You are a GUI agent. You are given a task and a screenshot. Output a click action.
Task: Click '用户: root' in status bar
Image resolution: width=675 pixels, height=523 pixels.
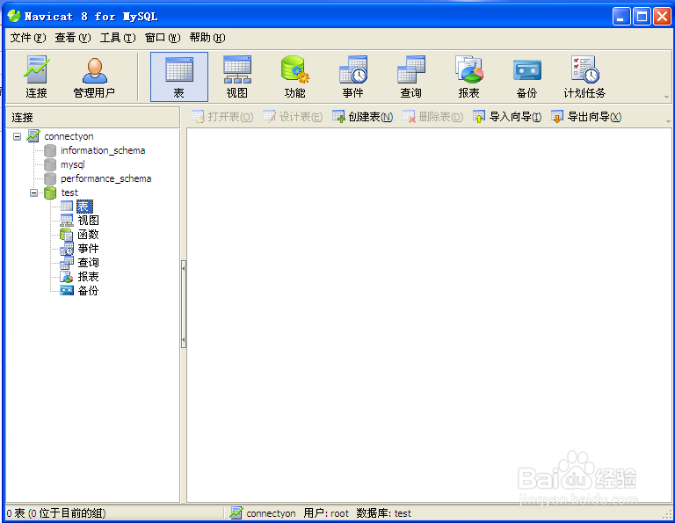(x=326, y=513)
